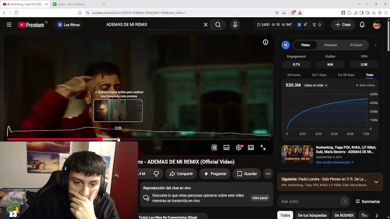Select the 1st 7 days range
390x219 pixels.
[x=319, y=75]
